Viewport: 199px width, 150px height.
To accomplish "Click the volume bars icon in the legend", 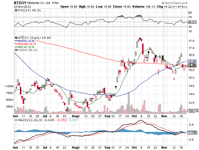I will [x=16, y=50].
